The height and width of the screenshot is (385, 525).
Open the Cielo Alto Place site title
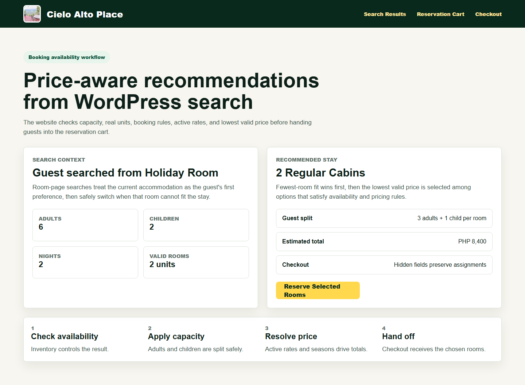point(85,15)
